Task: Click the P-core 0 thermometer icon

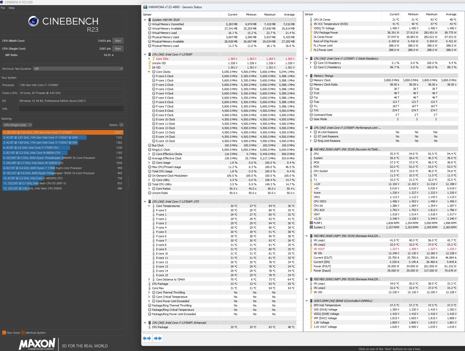Action: click(x=153, y=210)
